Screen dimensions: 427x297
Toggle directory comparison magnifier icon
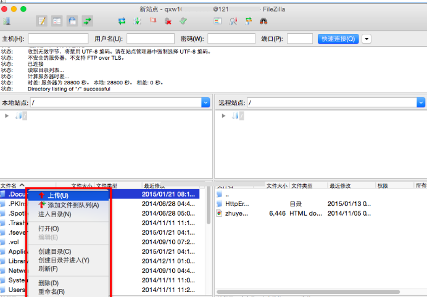point(233,21)
